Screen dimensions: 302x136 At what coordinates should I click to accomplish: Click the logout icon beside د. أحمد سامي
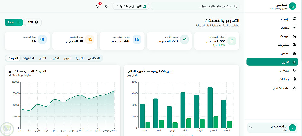coord(251,128)
